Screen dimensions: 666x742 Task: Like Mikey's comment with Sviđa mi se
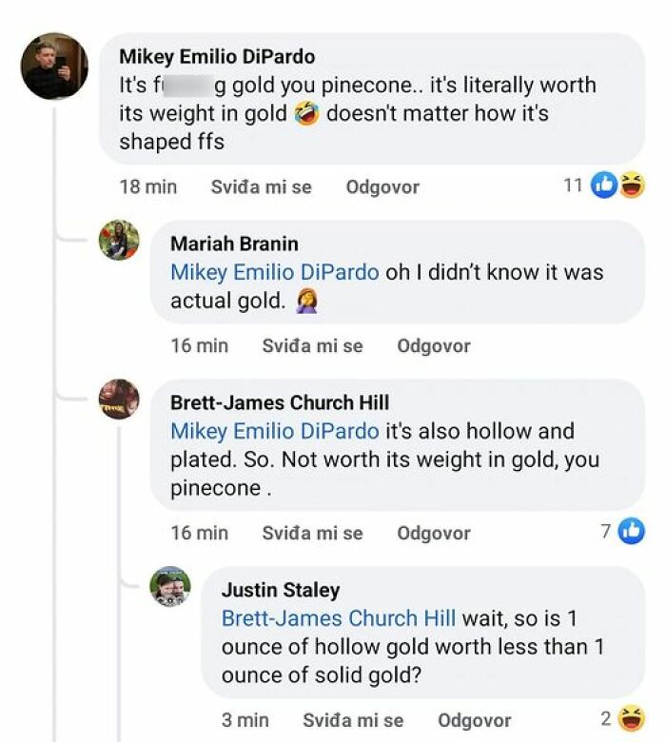tap(261, 187)
